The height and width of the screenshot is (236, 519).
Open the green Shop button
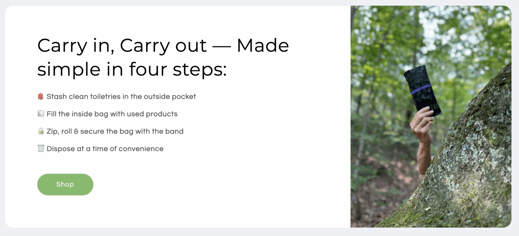click(65, 184)
